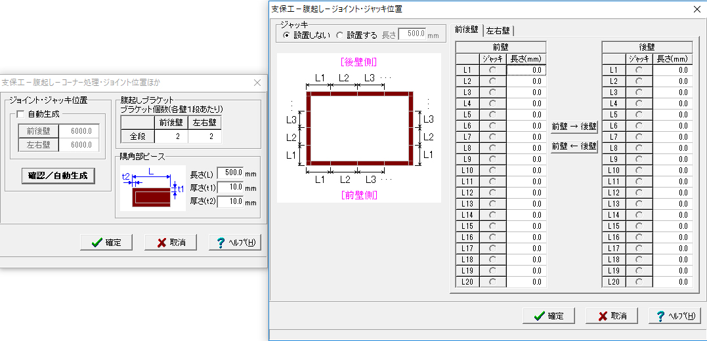Viewport: 707px width, 341px height.
Task: Open ヘルプ in the ジョイント・ジャッキ位置 dialog
Action: coord(675,316)
